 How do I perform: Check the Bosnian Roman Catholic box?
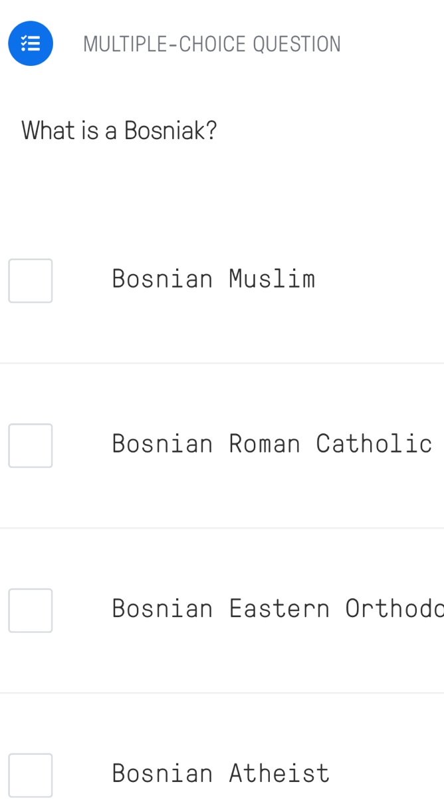coord(31,445)
